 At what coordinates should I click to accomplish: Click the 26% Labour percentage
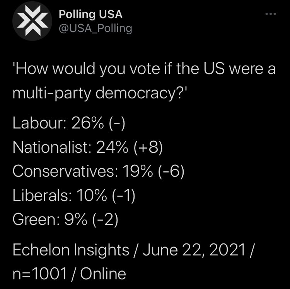[87, 123]
